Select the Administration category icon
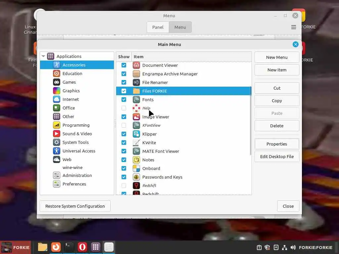 (x=56, y=175)
